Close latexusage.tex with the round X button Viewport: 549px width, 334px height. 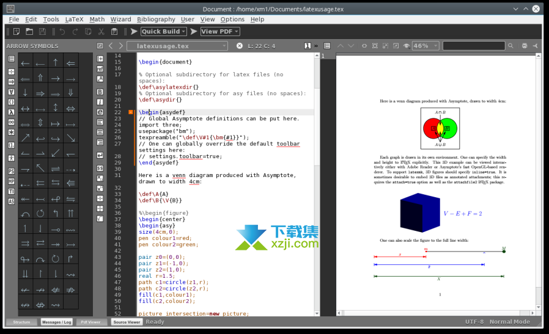tap(240, 46)
